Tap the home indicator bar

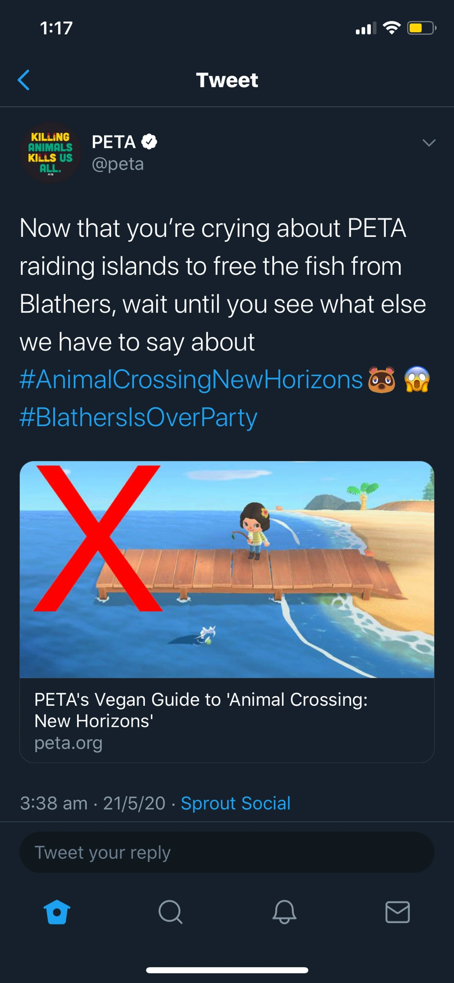point(227,970)
